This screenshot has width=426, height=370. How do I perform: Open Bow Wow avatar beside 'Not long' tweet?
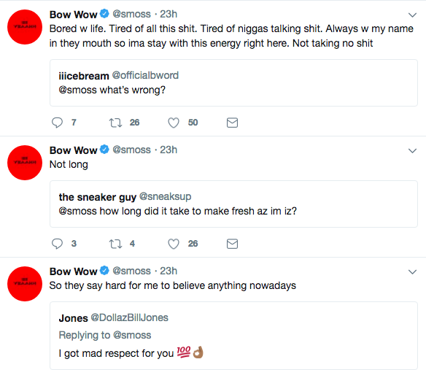25,163
